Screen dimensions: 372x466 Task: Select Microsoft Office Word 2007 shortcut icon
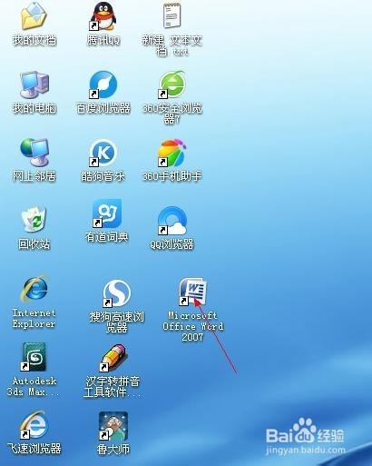coord(192,292)
